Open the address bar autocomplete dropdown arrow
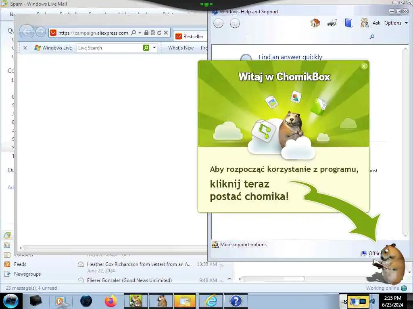Screen dimensions: 413x309 point(140,33)
